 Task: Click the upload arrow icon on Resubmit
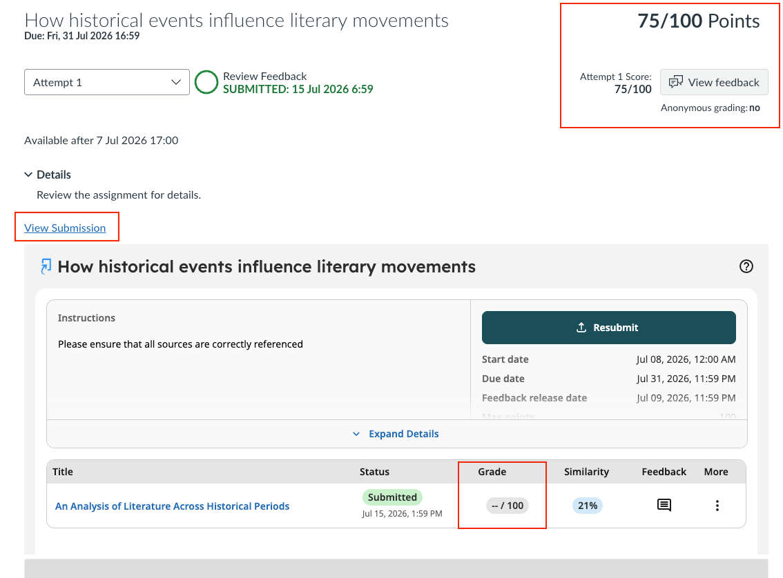581,327
